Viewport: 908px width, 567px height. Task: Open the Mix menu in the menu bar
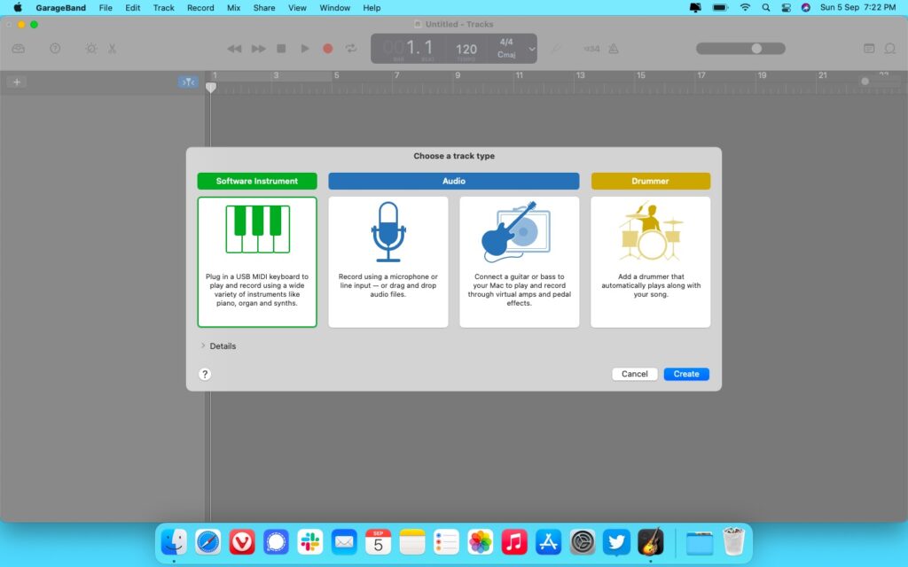pyautogui.click(x=233, y=7)
